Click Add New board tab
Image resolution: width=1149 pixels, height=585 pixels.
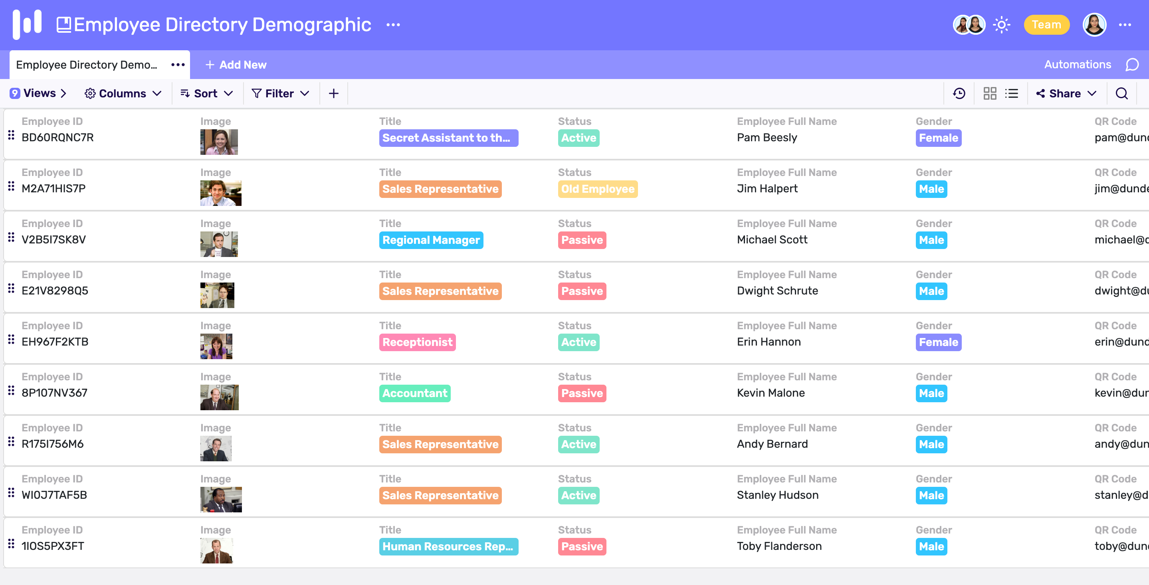[x=234, y=64]
